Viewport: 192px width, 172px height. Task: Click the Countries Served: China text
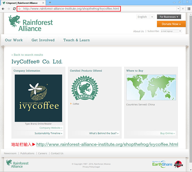coord(140,104)
